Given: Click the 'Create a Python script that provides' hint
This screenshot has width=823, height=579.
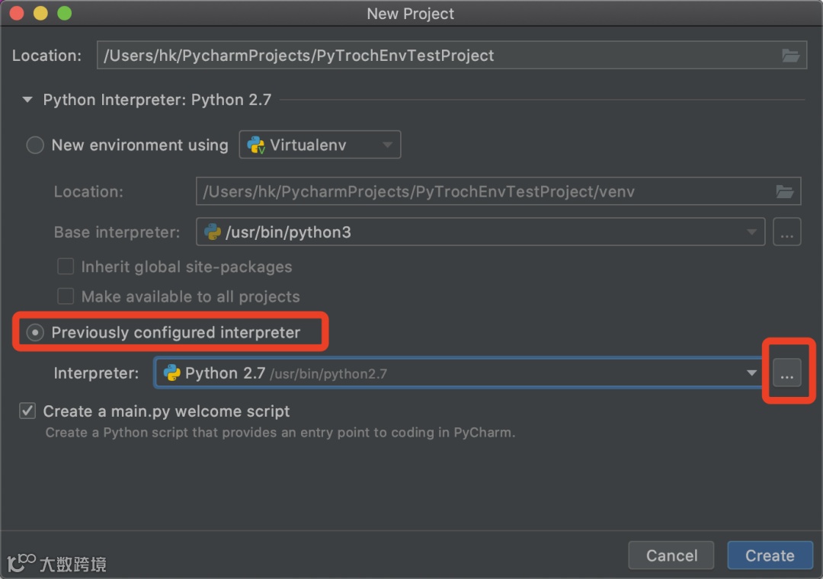Looking at the screenshot, I should coord(280,433).
